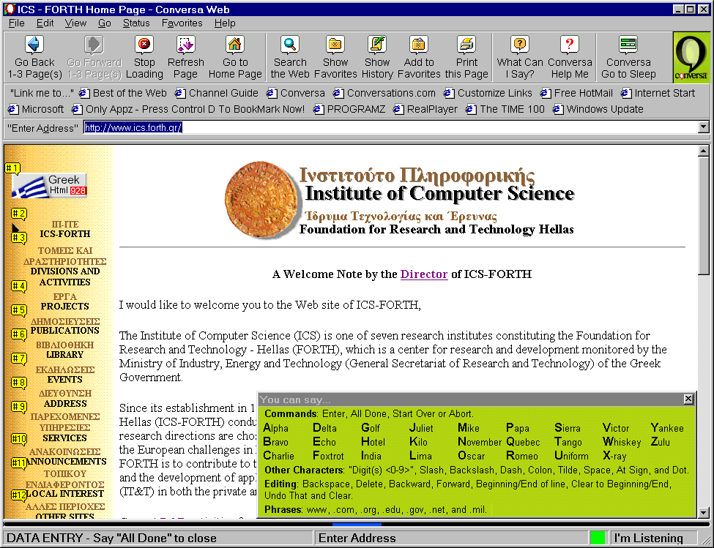Go to Home Page via house icon
This screenshot has height=548, width=714.
point(235,45)
